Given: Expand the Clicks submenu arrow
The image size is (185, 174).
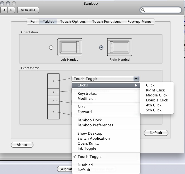Looking at the screenshot, I should [136, 85].
